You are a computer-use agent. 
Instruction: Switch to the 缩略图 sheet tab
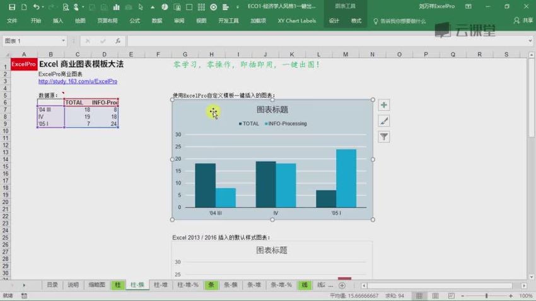click(x=96, y=285)
